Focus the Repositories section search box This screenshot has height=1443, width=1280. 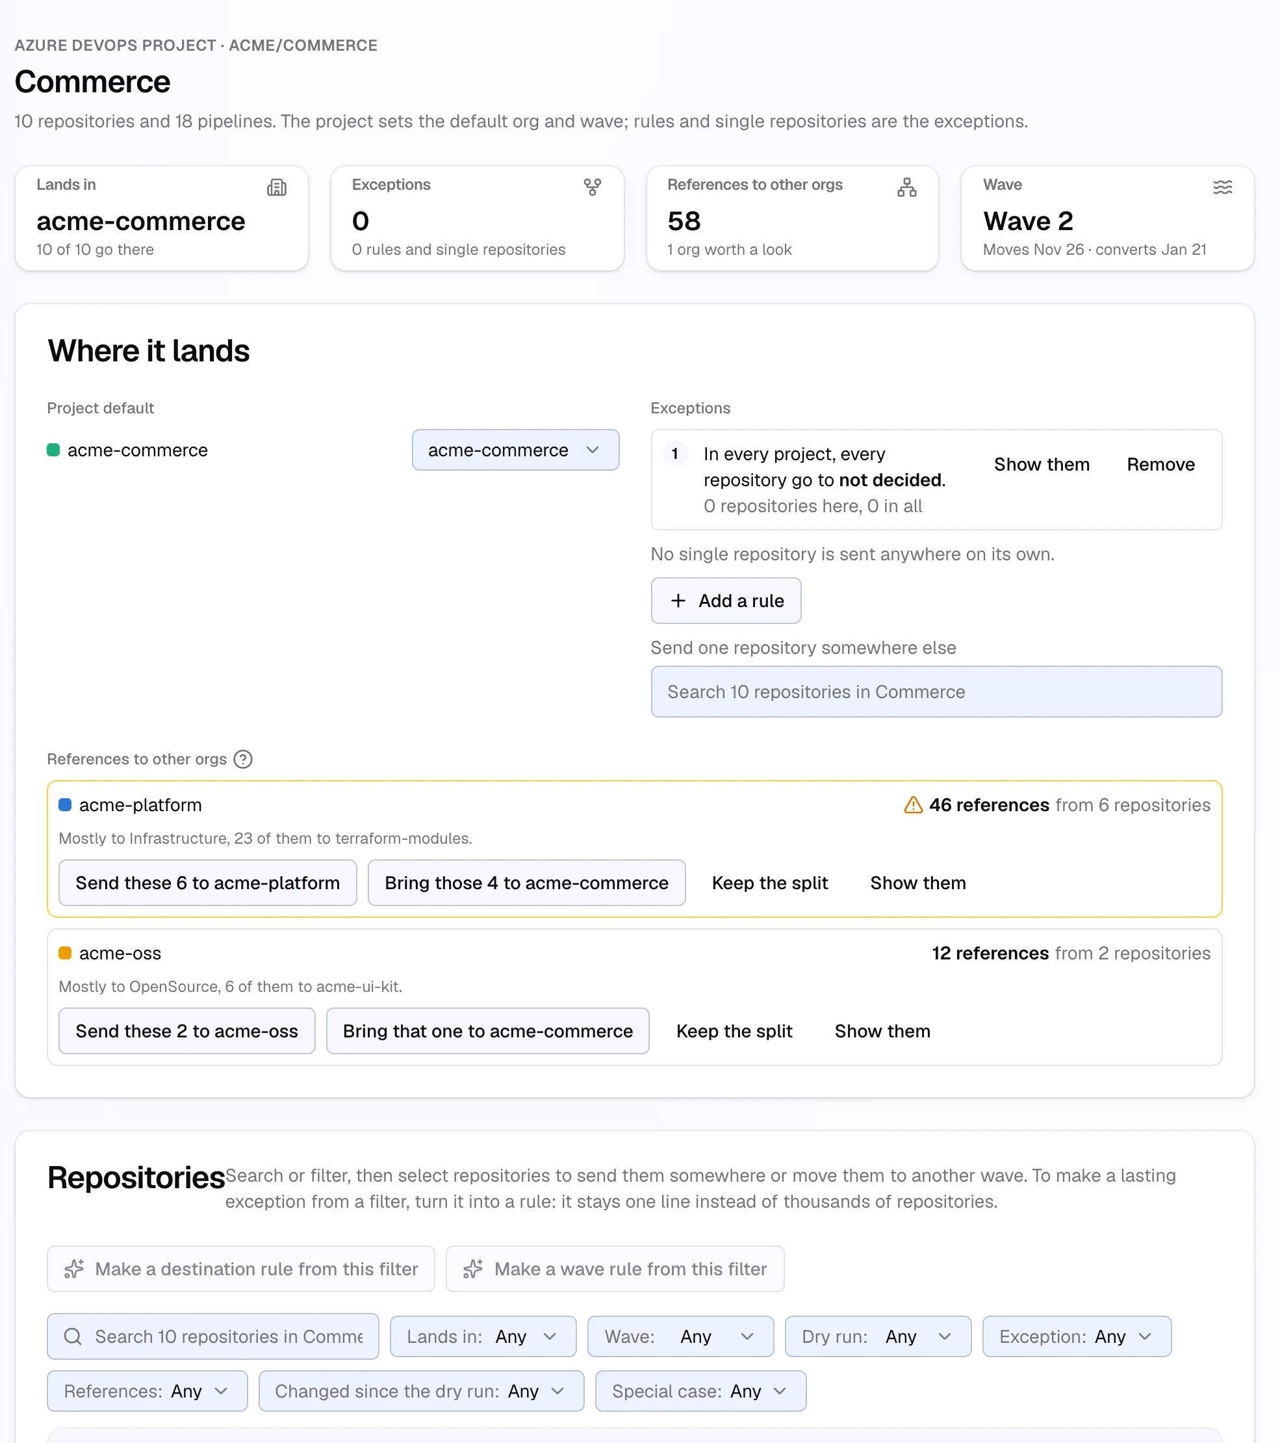213,1336
